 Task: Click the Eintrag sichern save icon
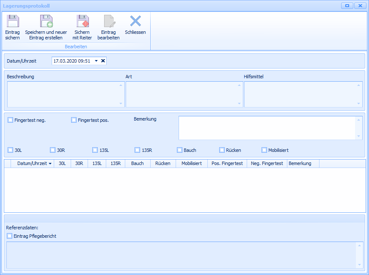[x=13, y=21]
